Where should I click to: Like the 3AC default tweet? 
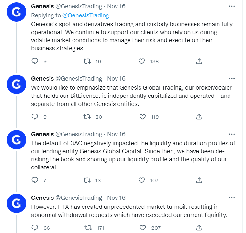pos(141,180)
